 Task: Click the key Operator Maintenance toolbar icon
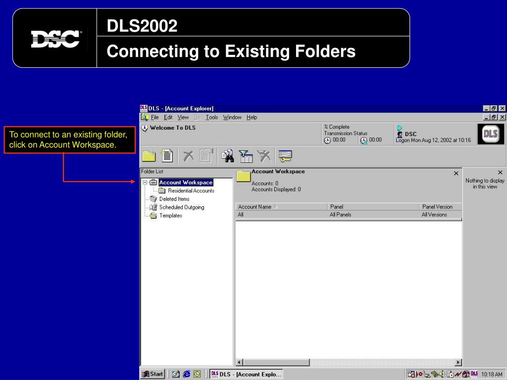click(x=285, y=156)
